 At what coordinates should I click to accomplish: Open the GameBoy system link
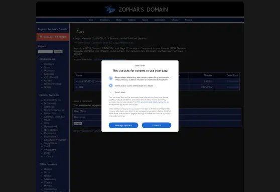pos(49,107)
